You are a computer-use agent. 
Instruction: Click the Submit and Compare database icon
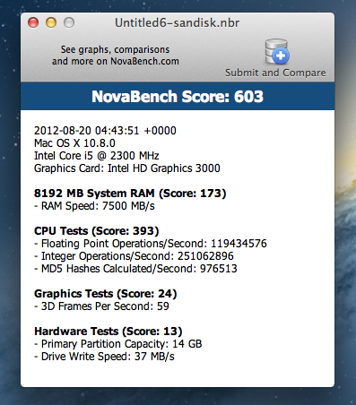tap(277, 52)
